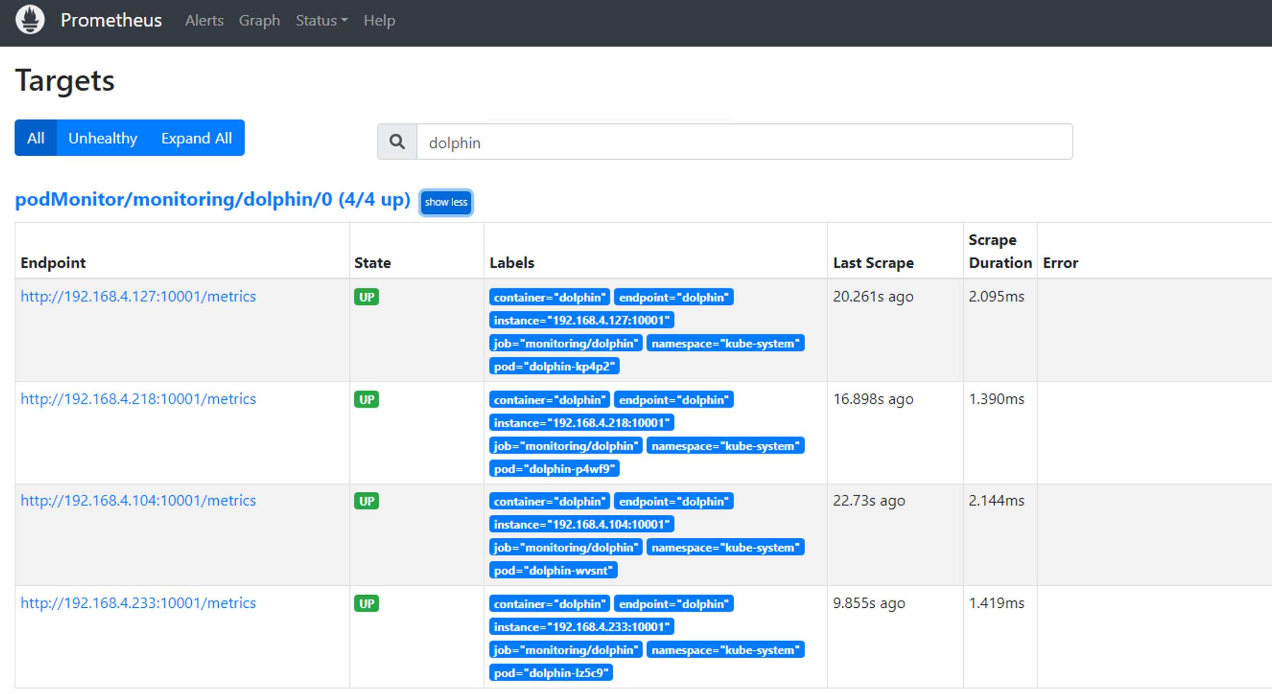1272x694 pixels.
Task: Click the target search field containing dolphin
Action: tap(744, 142)
